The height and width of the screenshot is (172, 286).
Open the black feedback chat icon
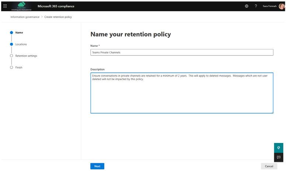pyautogui.click(x=279, y=157)
